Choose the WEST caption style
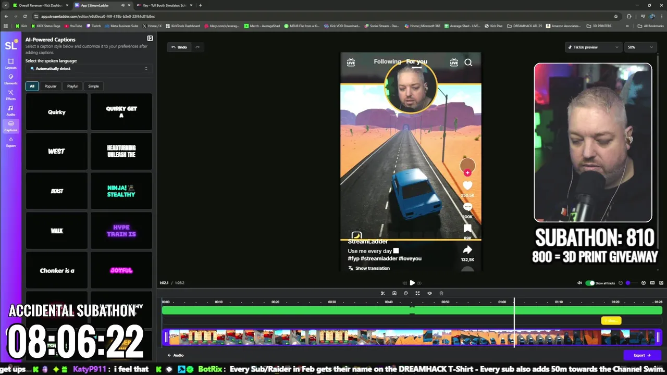The image size is (667, 375). 57,152
